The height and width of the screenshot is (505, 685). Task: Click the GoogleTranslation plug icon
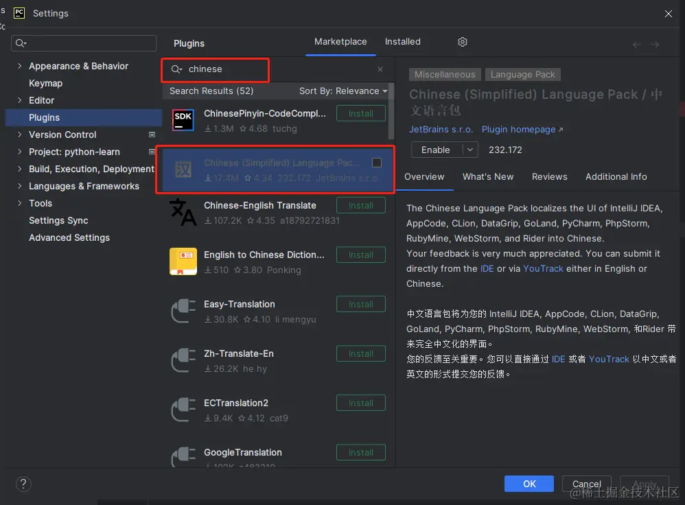coord(183,456)
